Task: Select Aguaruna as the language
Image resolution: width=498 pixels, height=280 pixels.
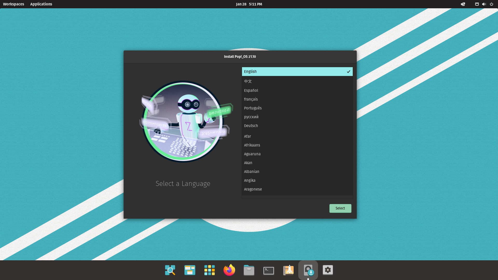Action: (297, 154)
